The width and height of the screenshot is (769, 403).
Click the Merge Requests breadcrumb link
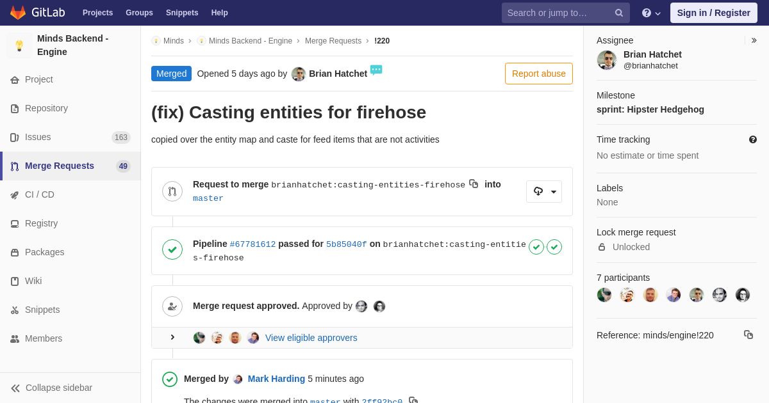tap(333, 41)
